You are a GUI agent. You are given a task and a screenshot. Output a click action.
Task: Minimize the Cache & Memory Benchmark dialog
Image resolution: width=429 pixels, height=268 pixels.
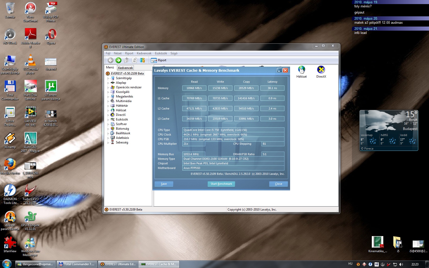pos(279,70)
